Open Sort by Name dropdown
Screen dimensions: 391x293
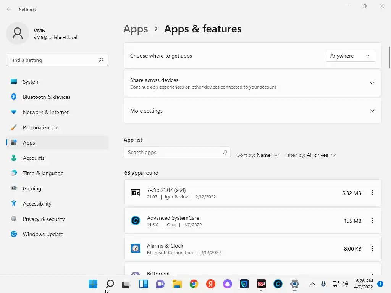pos(258,155)
